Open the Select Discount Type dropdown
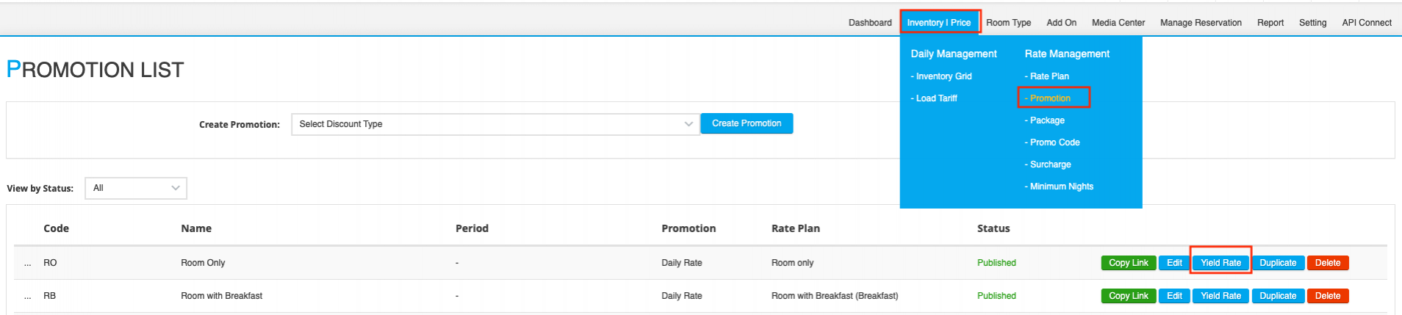Screen dimensions: 1402x315 [495, 124]
